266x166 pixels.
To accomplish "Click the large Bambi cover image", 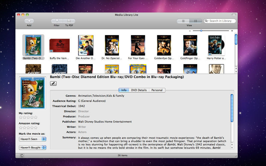I will [x=33, y=93].
